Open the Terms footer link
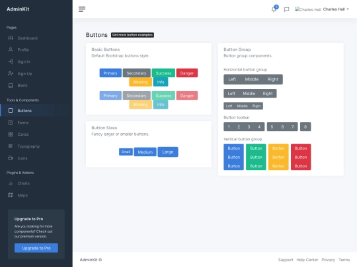 point(344,260)
